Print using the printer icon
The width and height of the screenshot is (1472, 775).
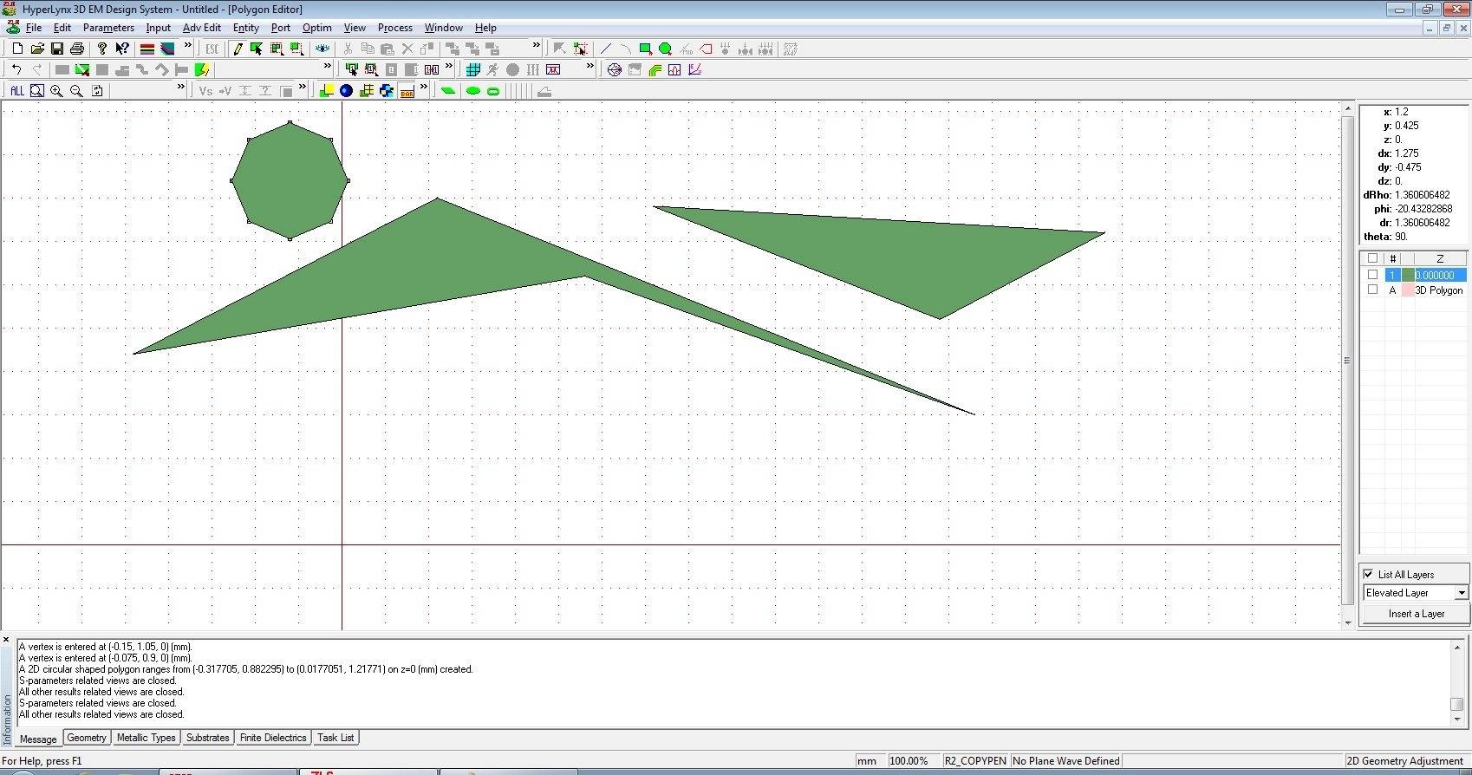[x=77, y=49]
